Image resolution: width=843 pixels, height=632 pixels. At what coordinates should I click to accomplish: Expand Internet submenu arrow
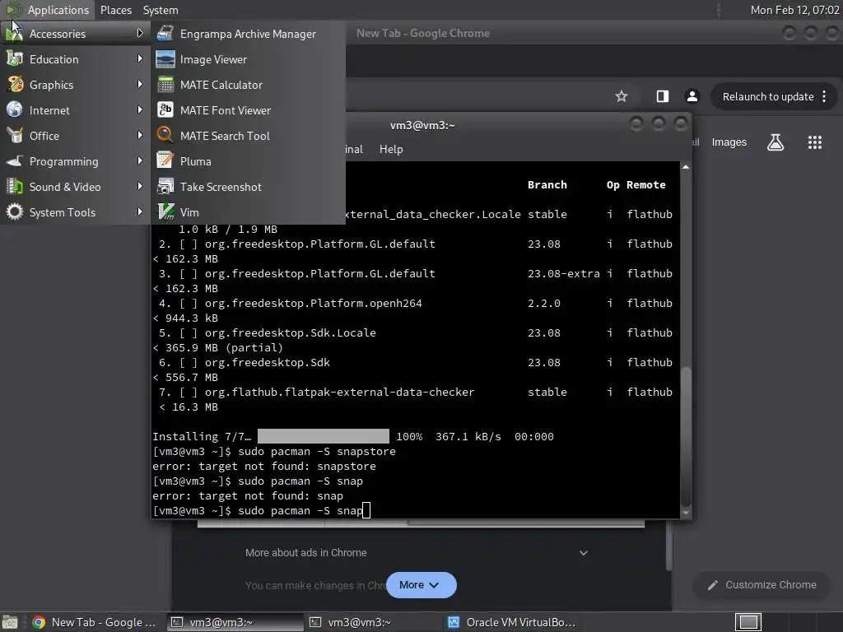[x=140, y=109]
